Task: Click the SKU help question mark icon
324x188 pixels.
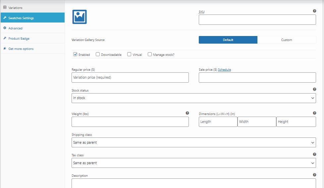Action: pos(314,11)
